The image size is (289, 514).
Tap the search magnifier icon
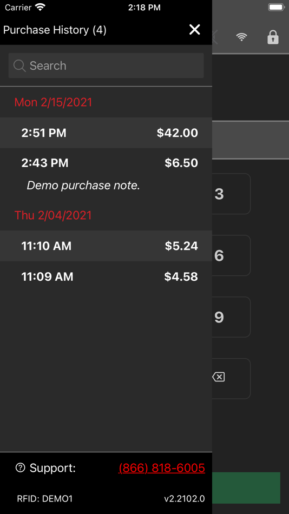pos(19,65)
